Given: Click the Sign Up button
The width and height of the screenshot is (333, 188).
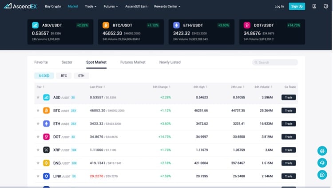Looking at the screenshot, I should click(297, 6).
